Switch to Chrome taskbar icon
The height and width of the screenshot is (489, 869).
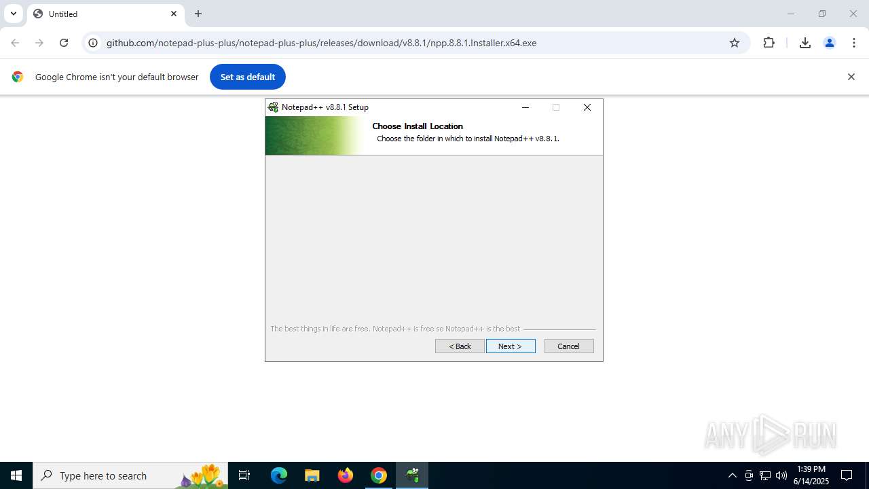pyautogui.click(x=379, y=475)
